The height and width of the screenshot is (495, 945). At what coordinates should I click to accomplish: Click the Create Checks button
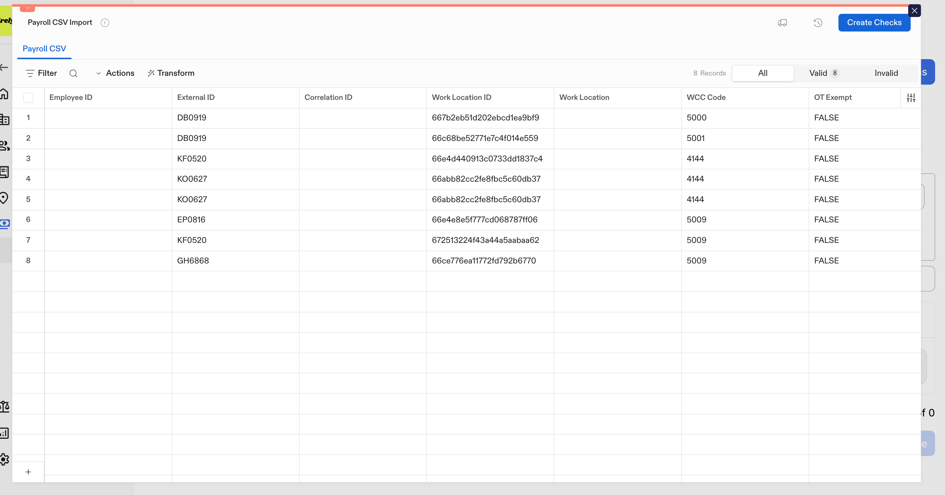[874, 22]
